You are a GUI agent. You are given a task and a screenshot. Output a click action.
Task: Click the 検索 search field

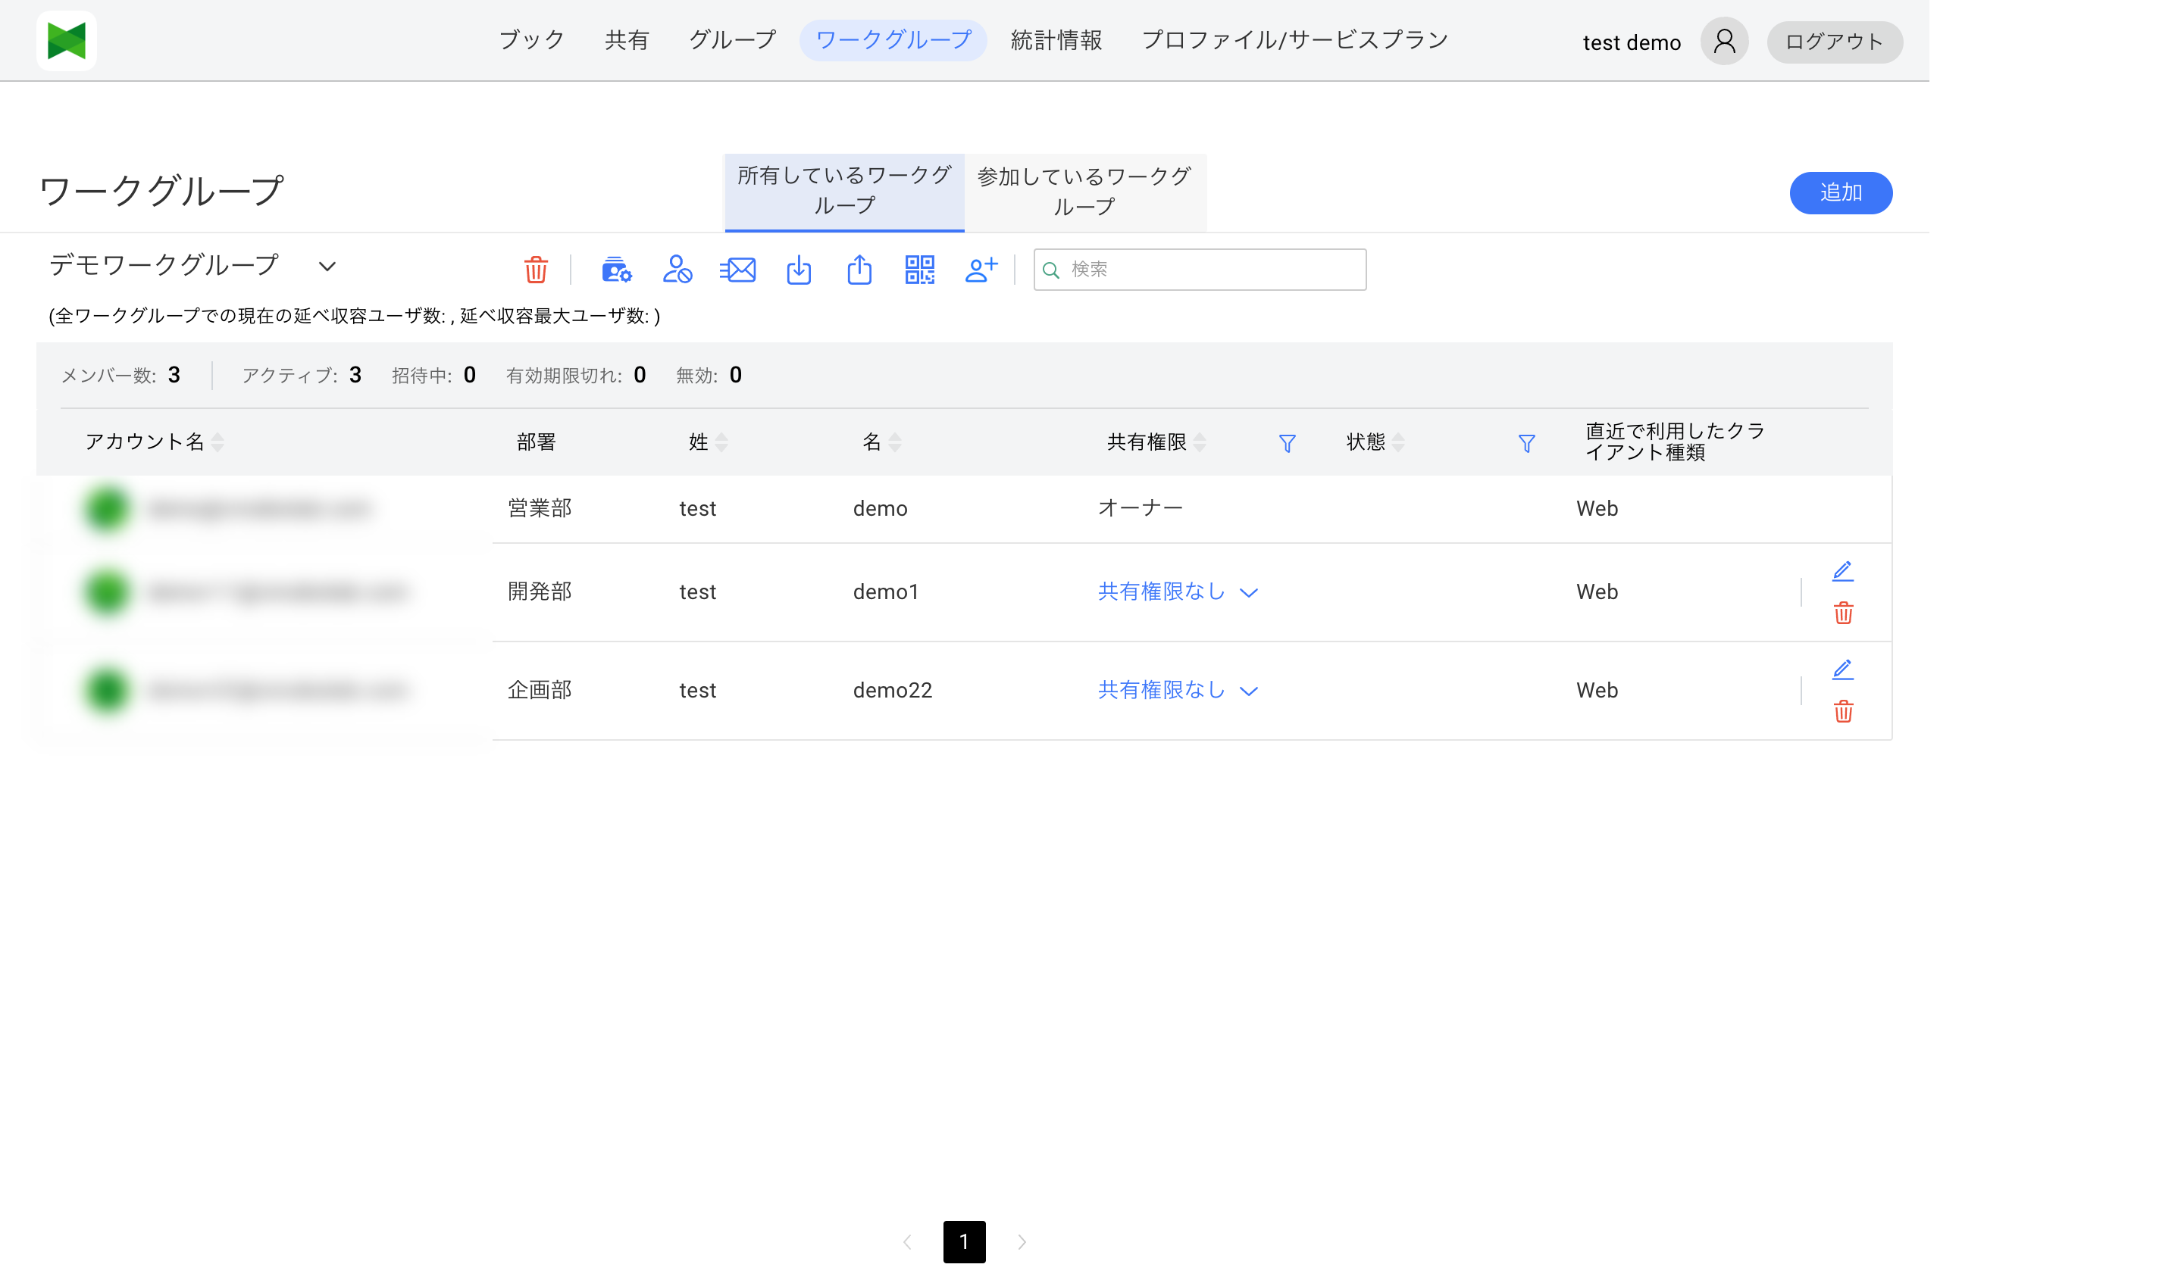point(1200,270)
